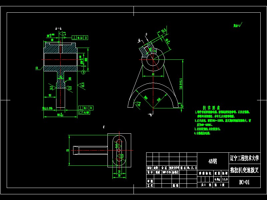This screenshot has width=267, height=200.
Task: Select the 'C1' chamfer label on section view
Action: click(37, 68)
